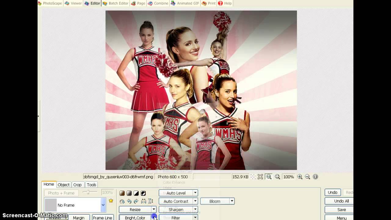The height and width of the screenshot is (220, 391).
Task: Flip the photo vertically
Action: click(x=151, y=201)
